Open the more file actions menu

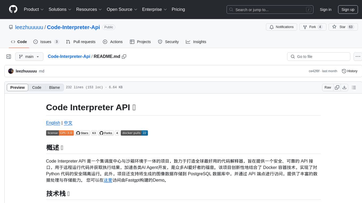[358, 57]
